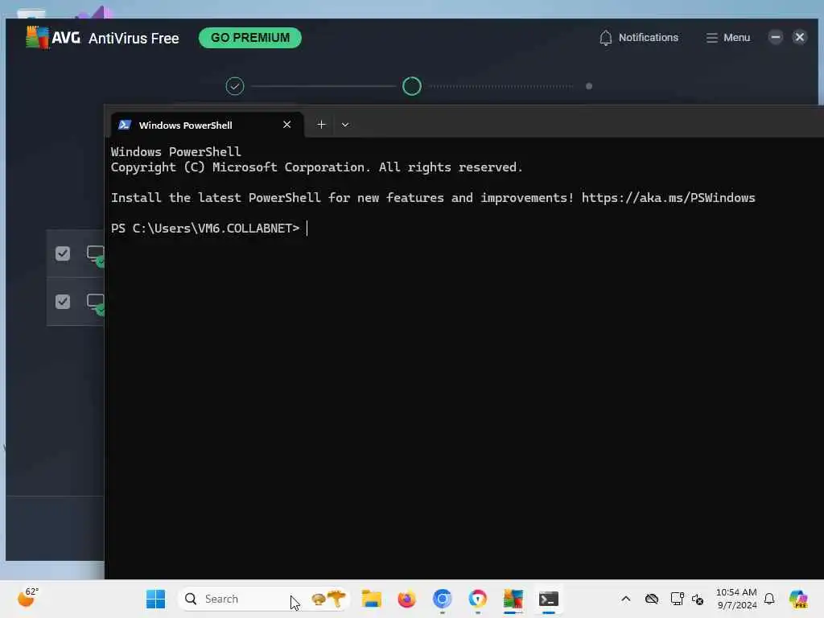
Task: Click the OneDrive cloud tray icon
Action: (x=652, y=599)
